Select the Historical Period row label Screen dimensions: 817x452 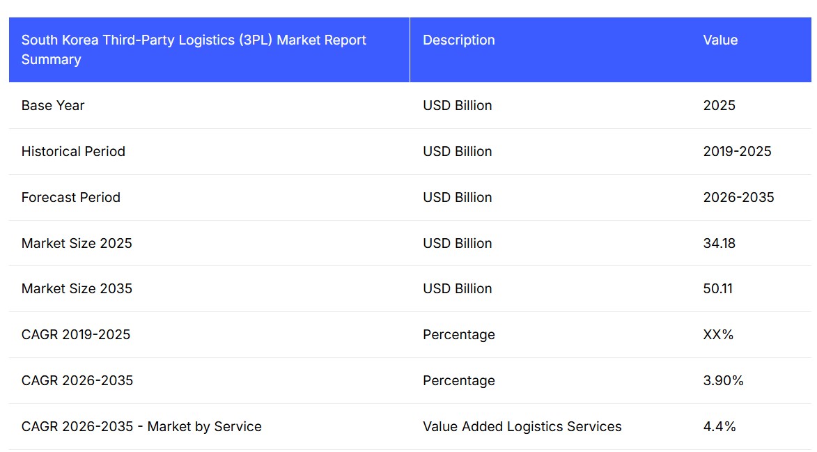[73, 152]
